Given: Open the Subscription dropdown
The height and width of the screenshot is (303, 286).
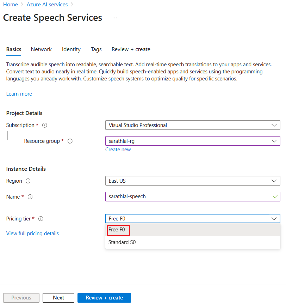Looking at the screenshot, I should [x=274, y=125].
